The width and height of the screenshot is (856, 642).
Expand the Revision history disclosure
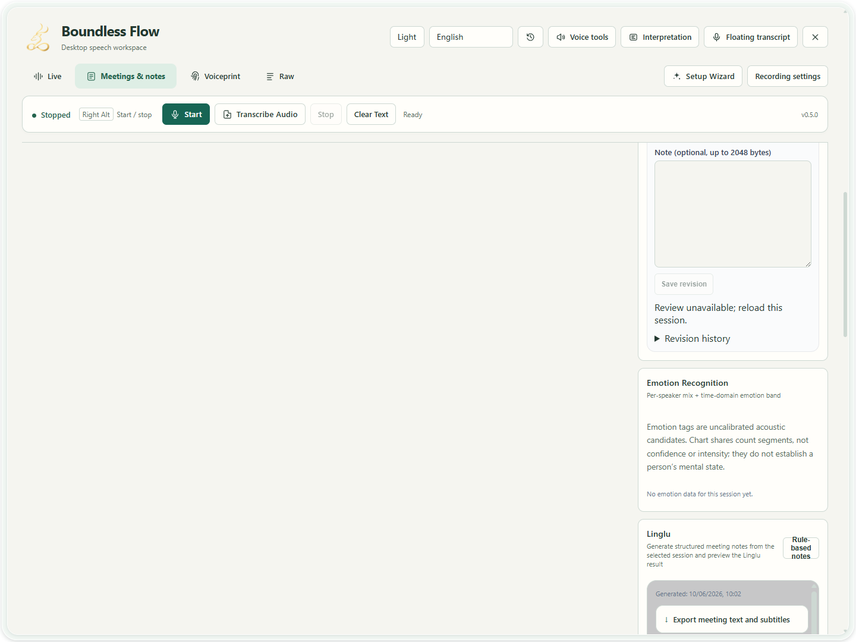click(x=693, y=338)
